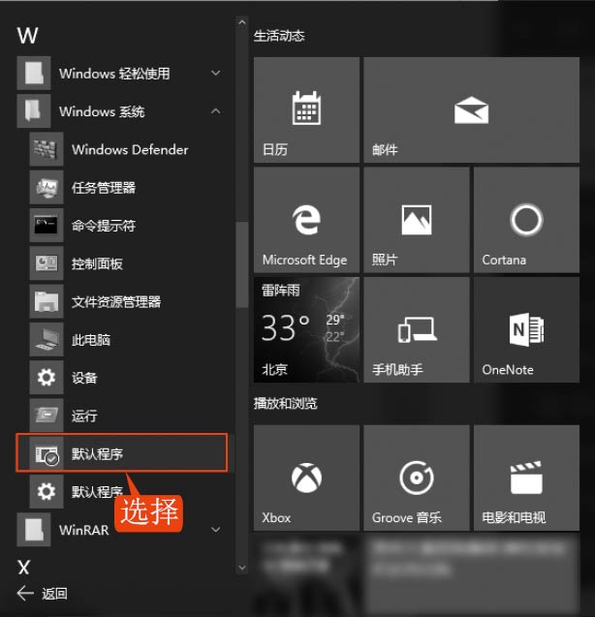The height and width of the screenshot is (617, 595).
Task: Click the 默认程序 icon with checkmark
Action: click(47, 453)
